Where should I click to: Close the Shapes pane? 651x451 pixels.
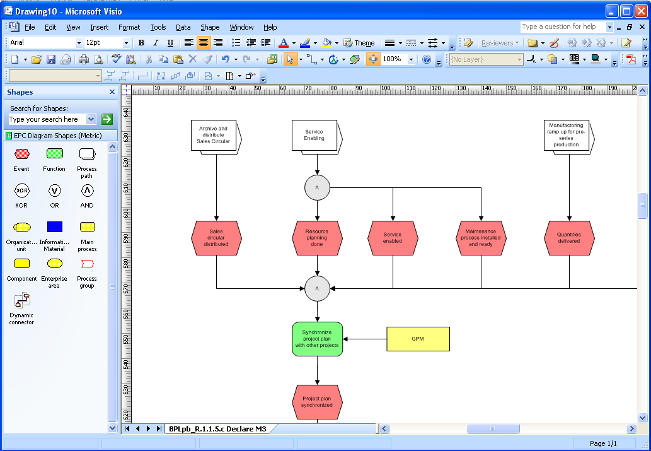click(x=112, y=92)
